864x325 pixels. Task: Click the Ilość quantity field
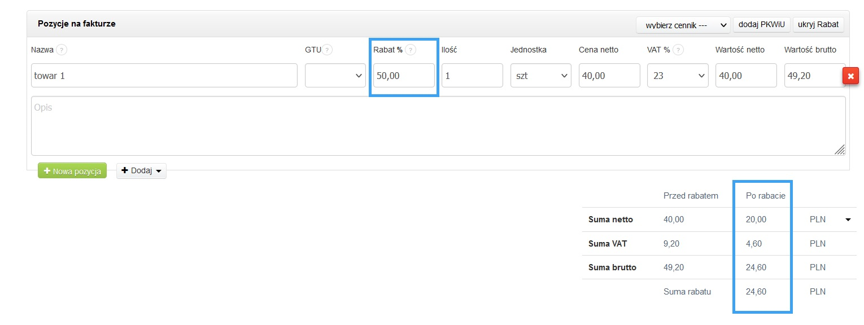(472, 76)
